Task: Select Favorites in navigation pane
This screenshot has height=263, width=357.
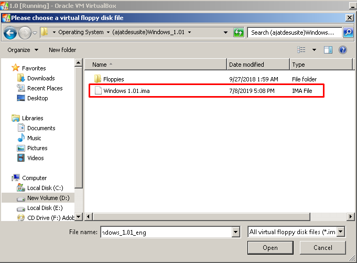Action: click(34, 68)
